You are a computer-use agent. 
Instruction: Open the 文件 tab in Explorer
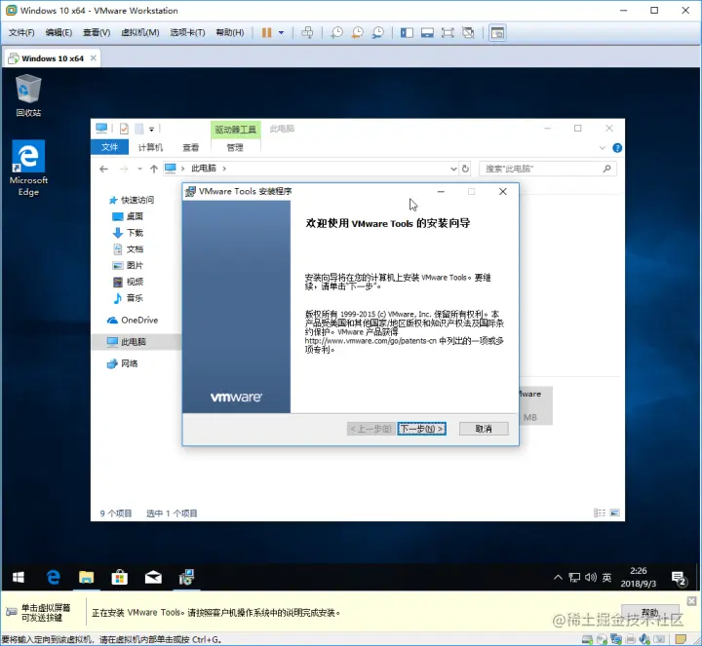click(x=109, y=147)
